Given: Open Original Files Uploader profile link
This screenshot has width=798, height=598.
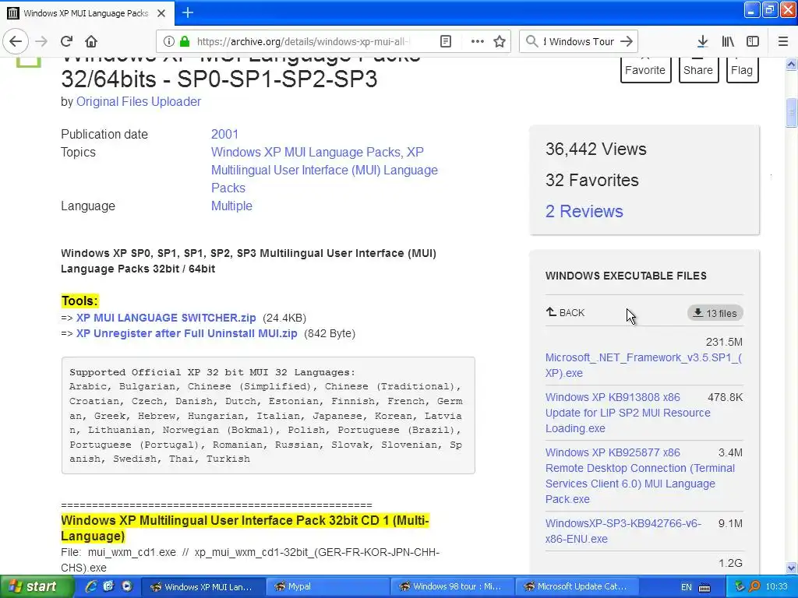Looking at the screenshot, I should coord(139,102).
